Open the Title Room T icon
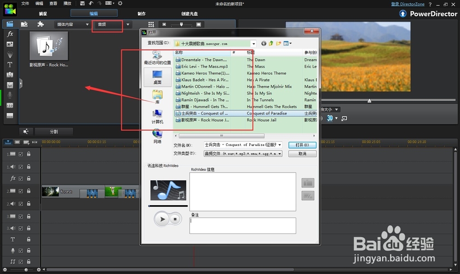This screenshot has height=274, width=460. coord(10,64)
